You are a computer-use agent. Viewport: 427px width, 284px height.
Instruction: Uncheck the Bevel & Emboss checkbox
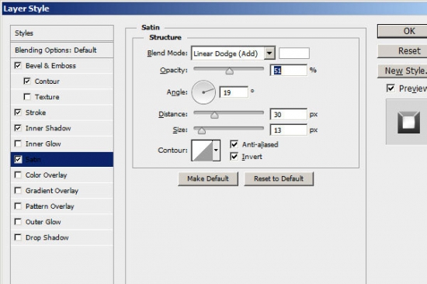click(x=18, y=66)
